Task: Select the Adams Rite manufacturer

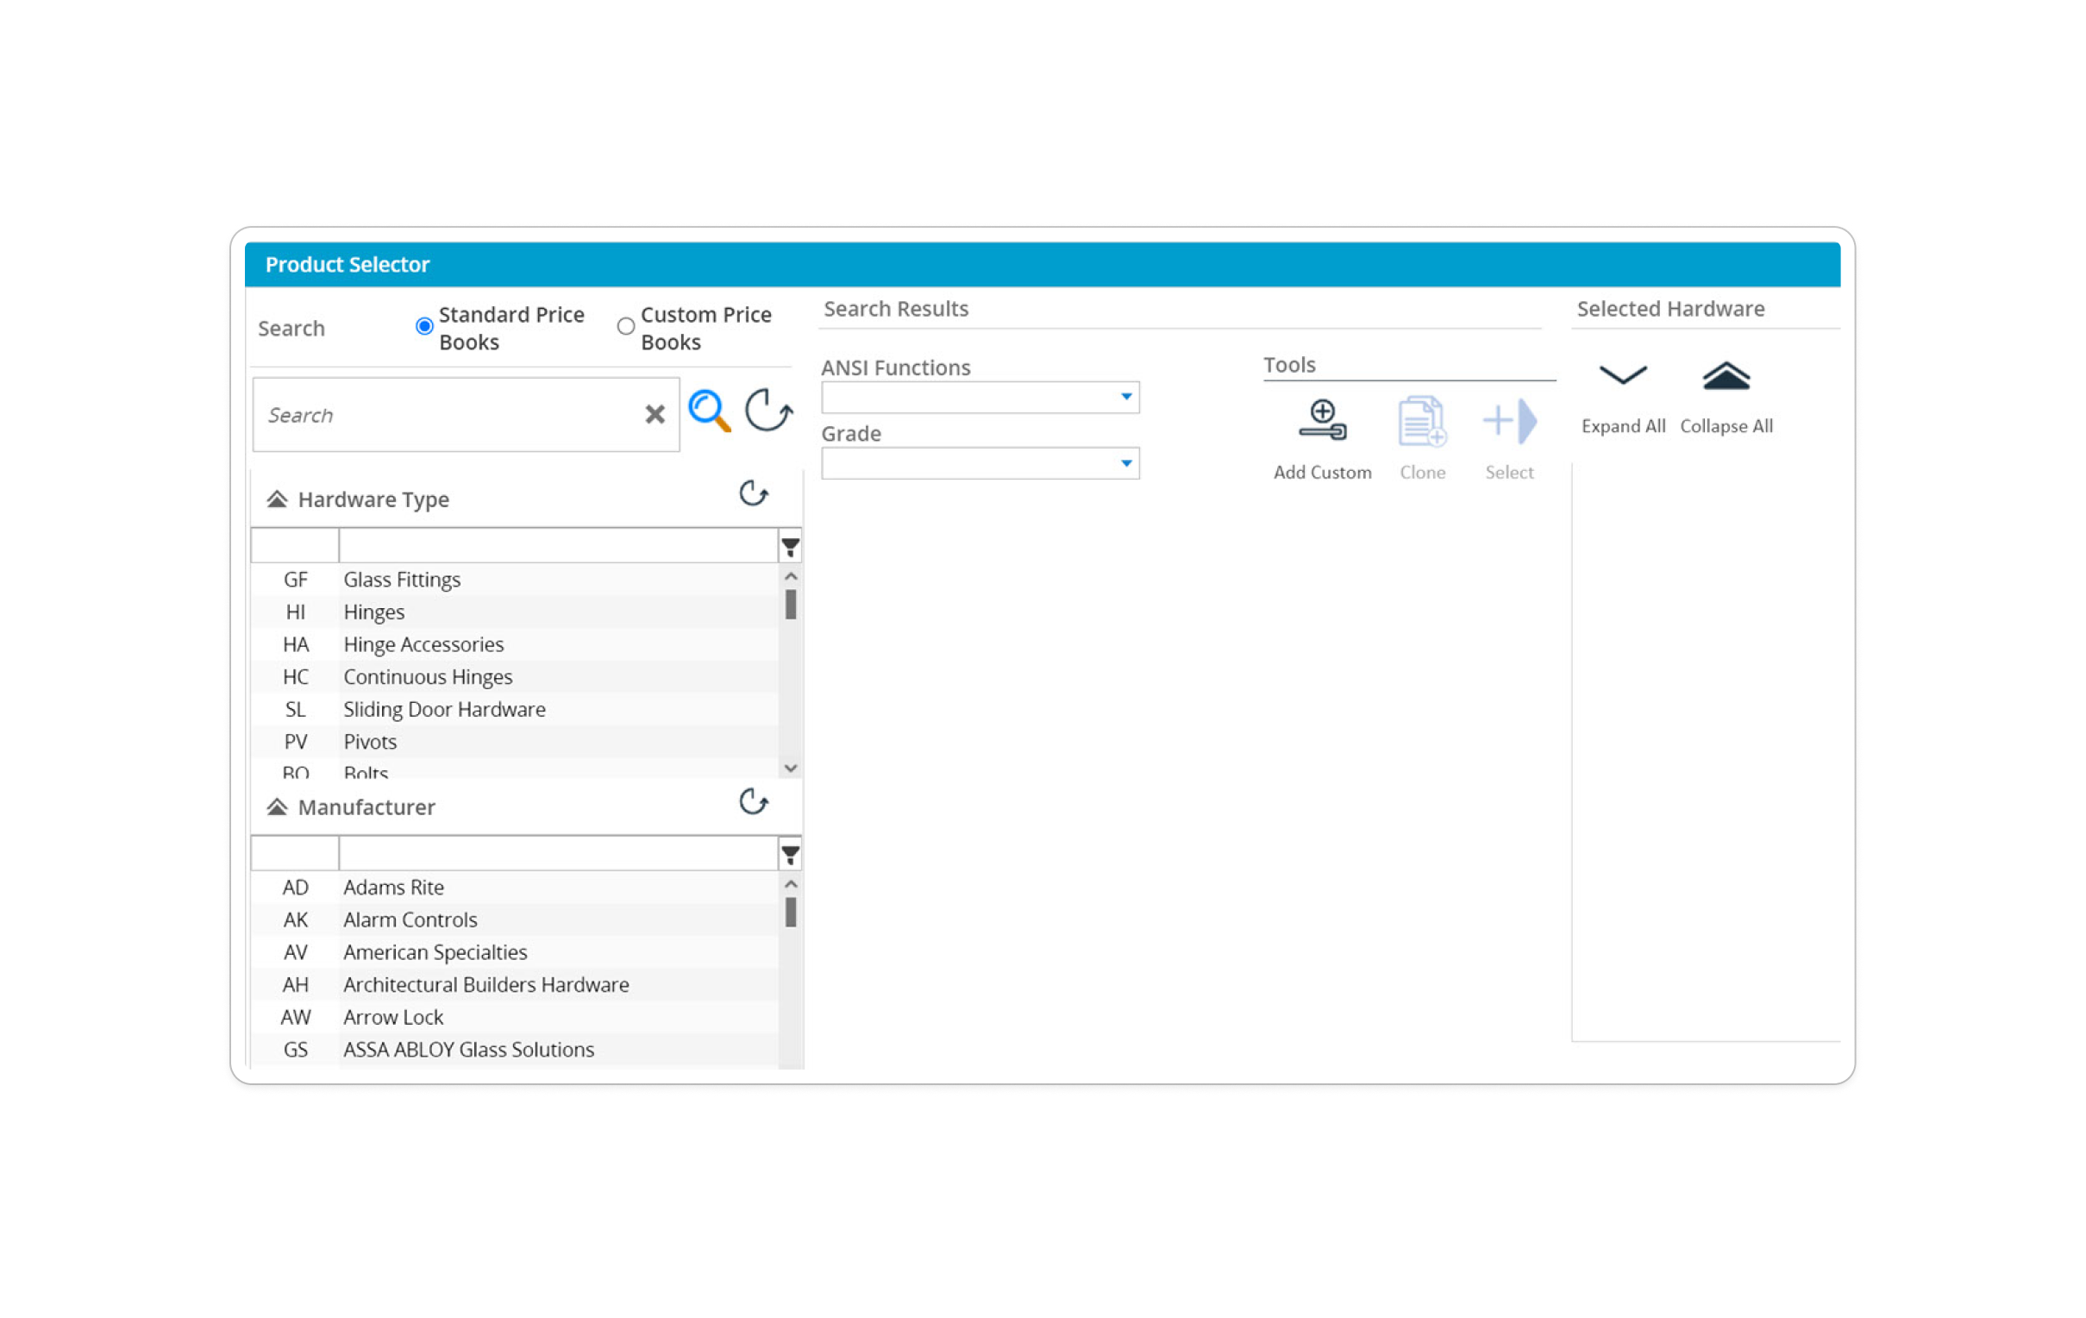Action: coord(515,888)
